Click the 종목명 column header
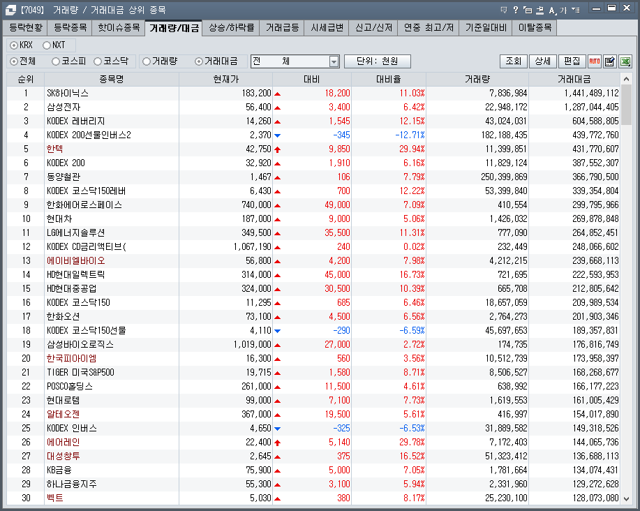Screen dimensions: 640x511 pyautogui.click(x=112, y=79)
